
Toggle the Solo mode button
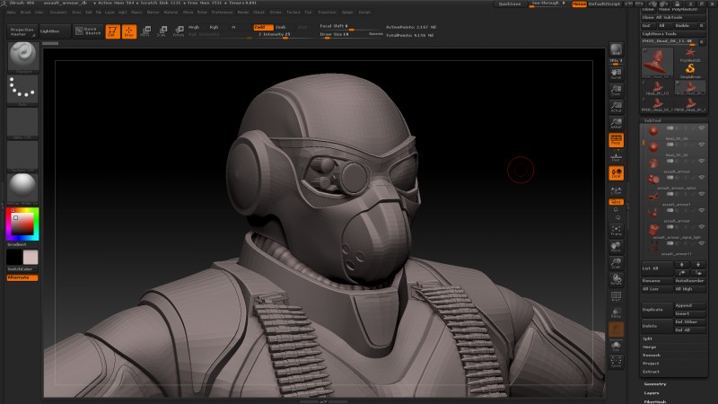click(616, 346)
